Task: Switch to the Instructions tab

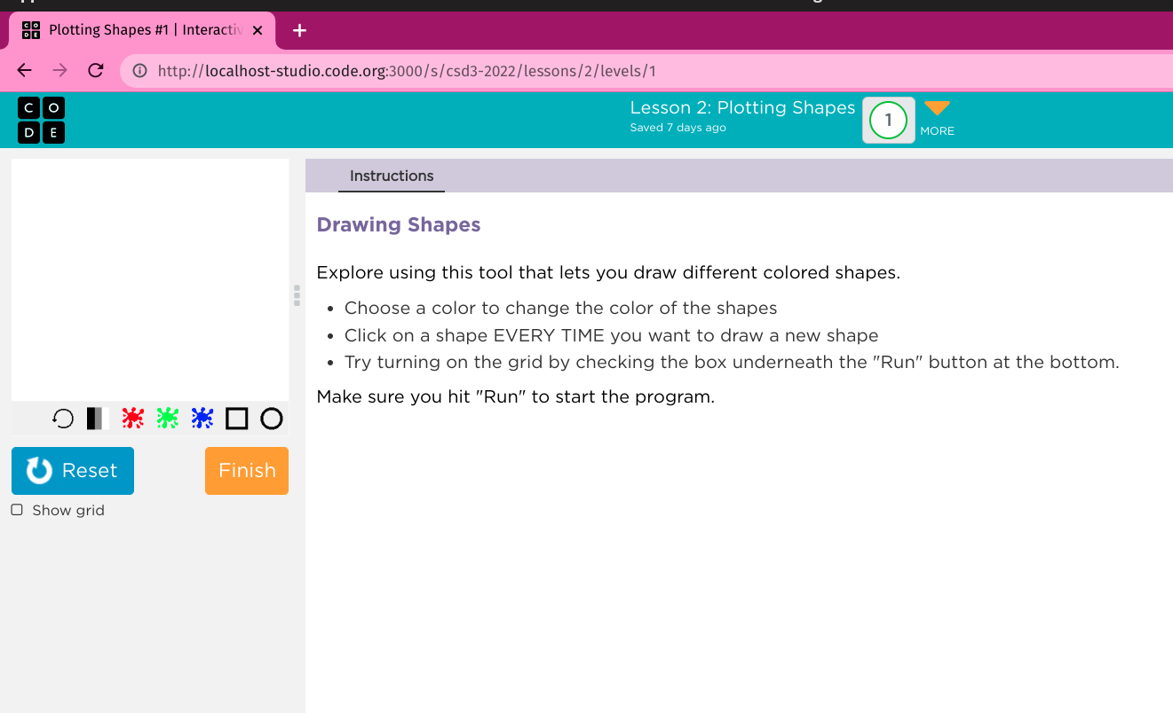Action: click(x=392, y=176)
